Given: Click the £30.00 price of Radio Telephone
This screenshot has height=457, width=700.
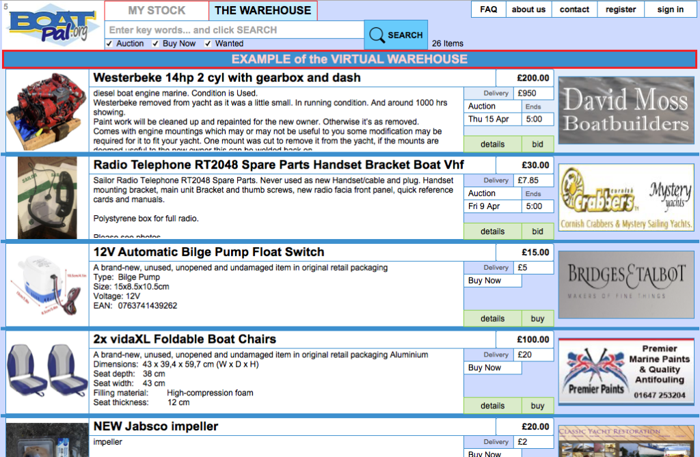Looking at the screenshot, I should click(x=535, y=165).
